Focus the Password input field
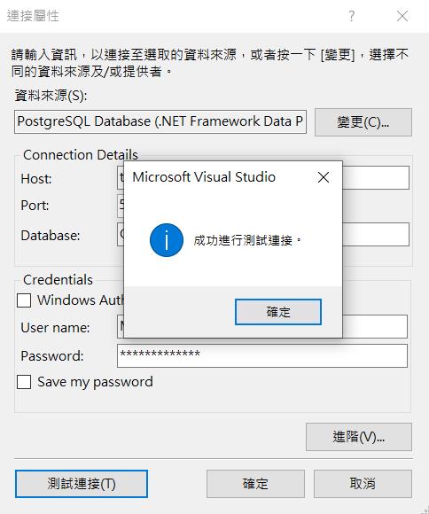Image resolution: width=429 pixels, height=514 pixels. point(262,355)
